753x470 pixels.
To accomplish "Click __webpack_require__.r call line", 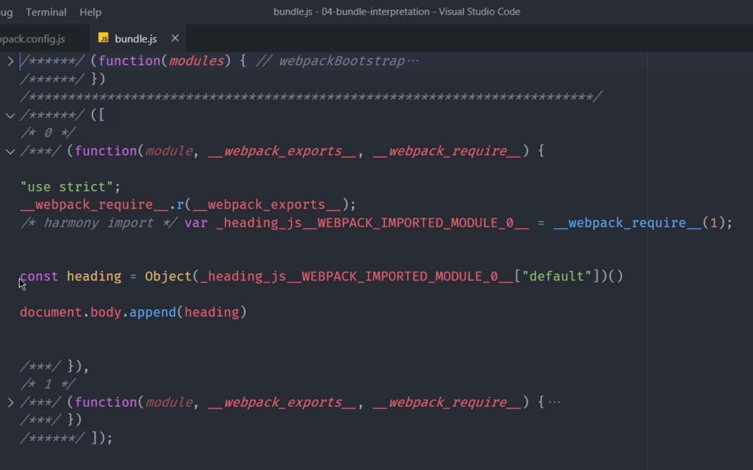I will pyautogui.click(x=188, y=205).
